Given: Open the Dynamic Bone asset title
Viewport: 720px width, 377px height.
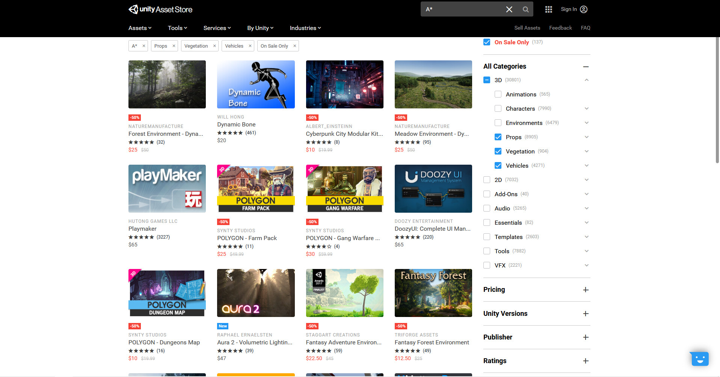Looking at the screenshot, I should [236, 125].
